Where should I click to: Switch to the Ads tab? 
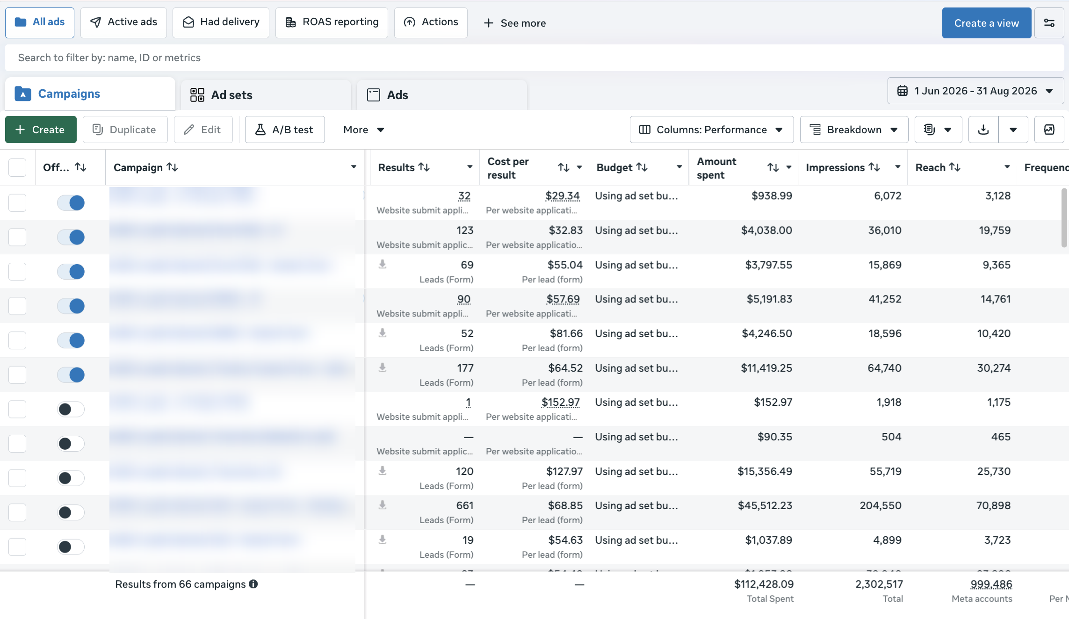tap(442, 95)
